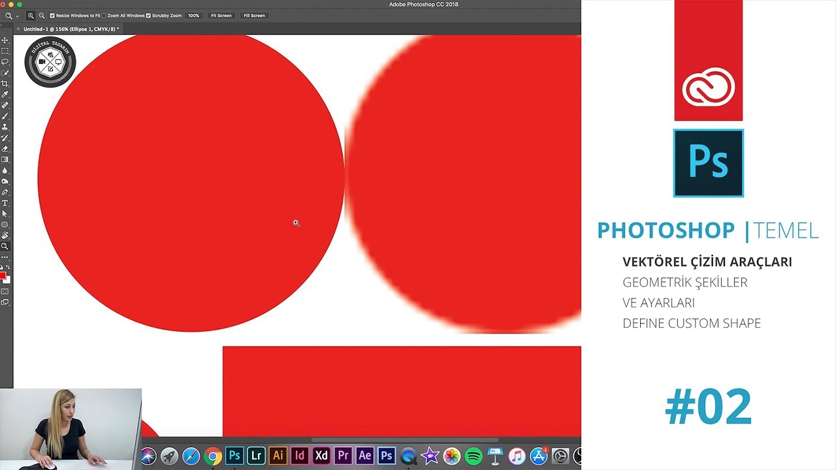Image resolution: width=836 pixels, height=470 pixels.
Task: Select the Eyedropper tool
Action: pyautogui.click(x=5, y=94)
